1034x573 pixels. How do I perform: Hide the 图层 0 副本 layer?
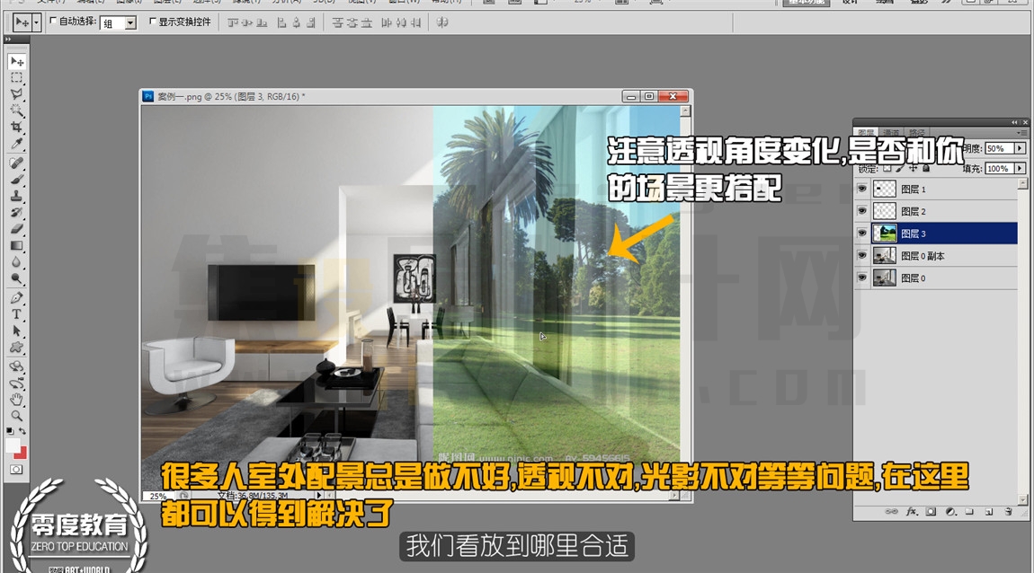862,256
